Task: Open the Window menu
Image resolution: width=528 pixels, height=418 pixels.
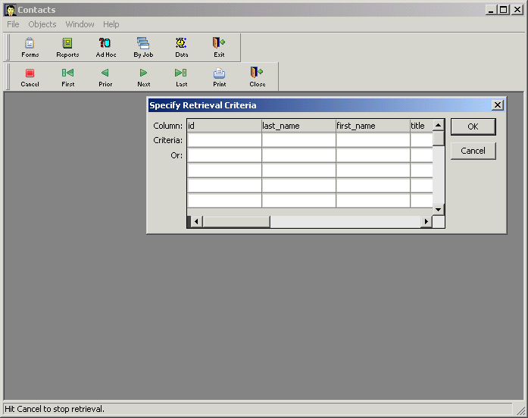Action: click(80, 24)
